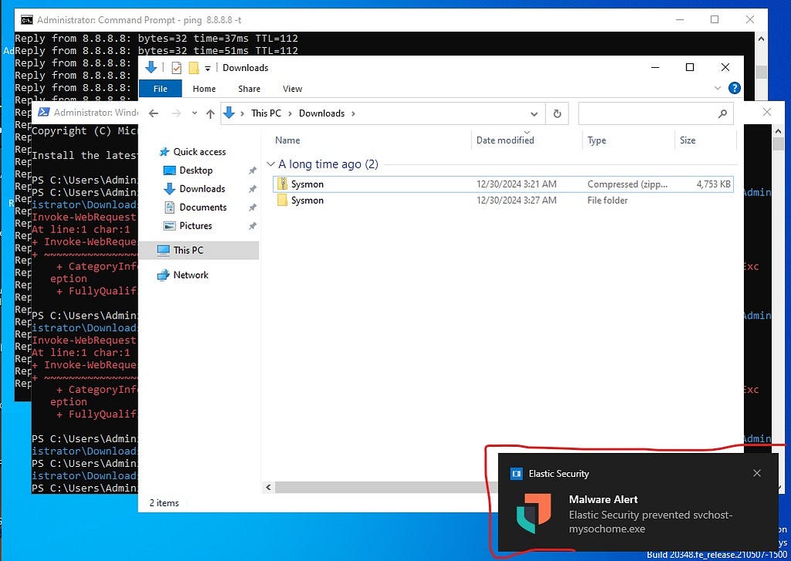
Task: Select the Sysmon compressed zip file
Action: tap(503, 184)
